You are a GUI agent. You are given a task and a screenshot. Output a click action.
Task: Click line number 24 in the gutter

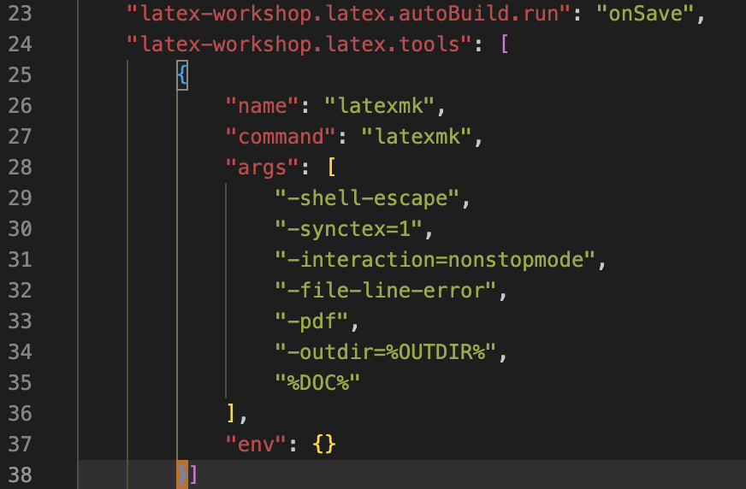pos(20,44)
